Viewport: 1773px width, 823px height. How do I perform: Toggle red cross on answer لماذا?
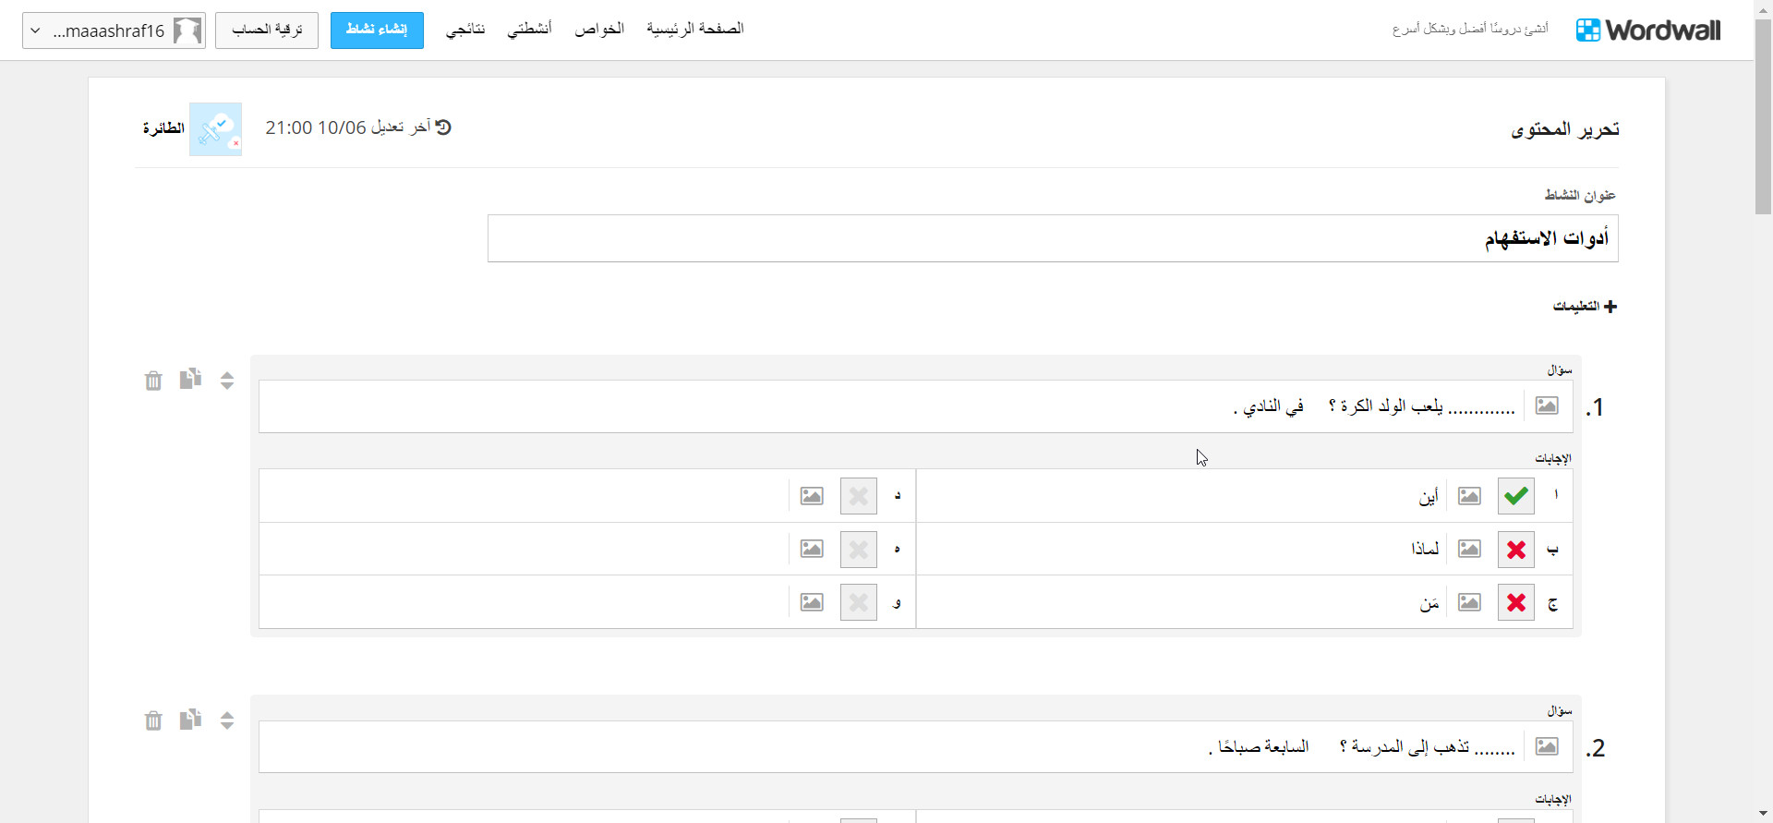pos(1515,550)
